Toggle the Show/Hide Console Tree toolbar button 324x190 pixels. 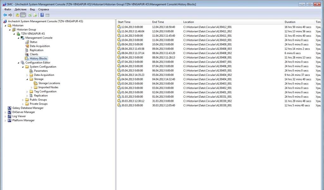23,15
